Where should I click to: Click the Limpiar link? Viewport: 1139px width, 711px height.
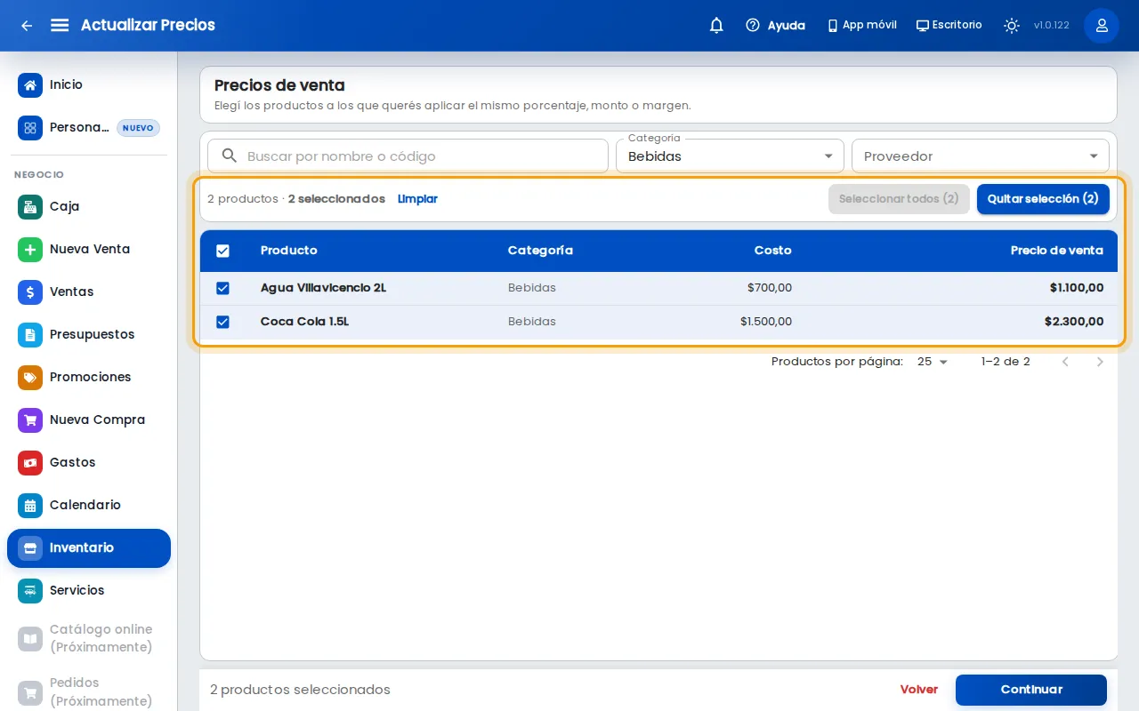click(x=417, y=199)
